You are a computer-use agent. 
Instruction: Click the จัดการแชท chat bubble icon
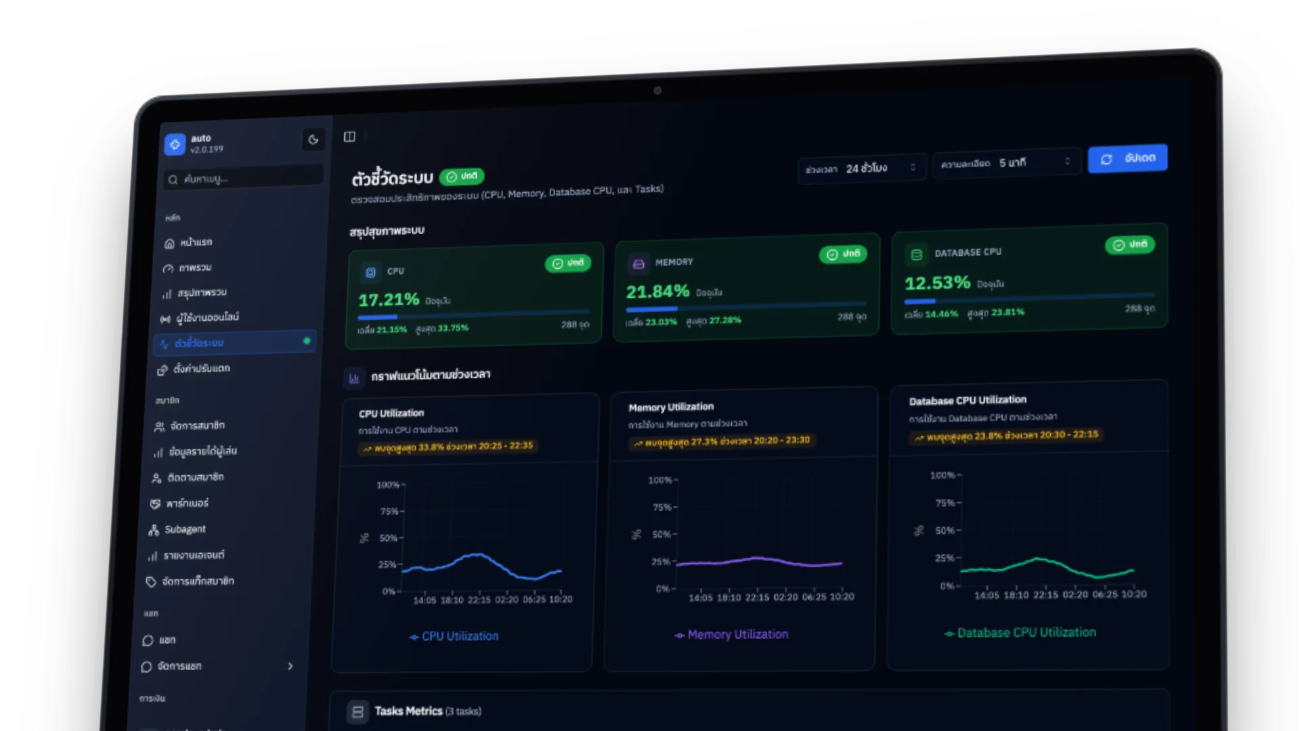pos(146,667)
